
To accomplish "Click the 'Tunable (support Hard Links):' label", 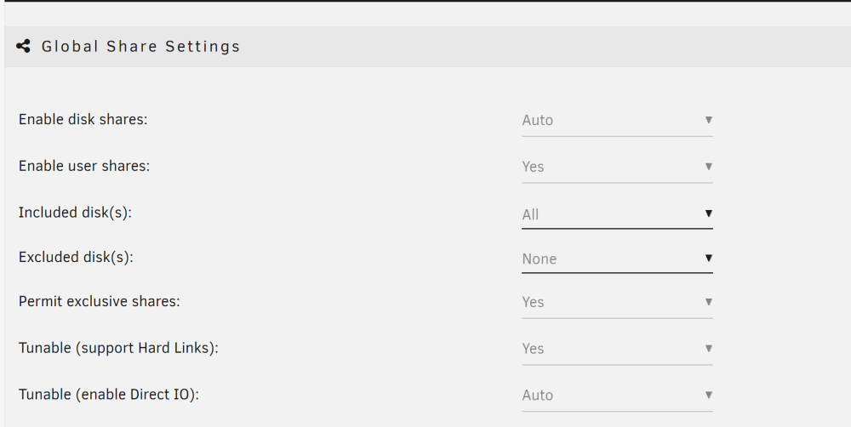I will tap(118, 348).
